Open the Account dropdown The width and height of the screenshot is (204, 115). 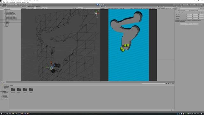[186, 5]
